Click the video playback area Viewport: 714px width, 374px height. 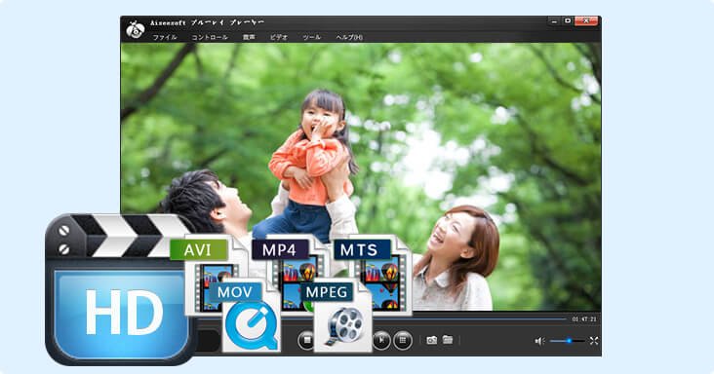pos(361,177)
